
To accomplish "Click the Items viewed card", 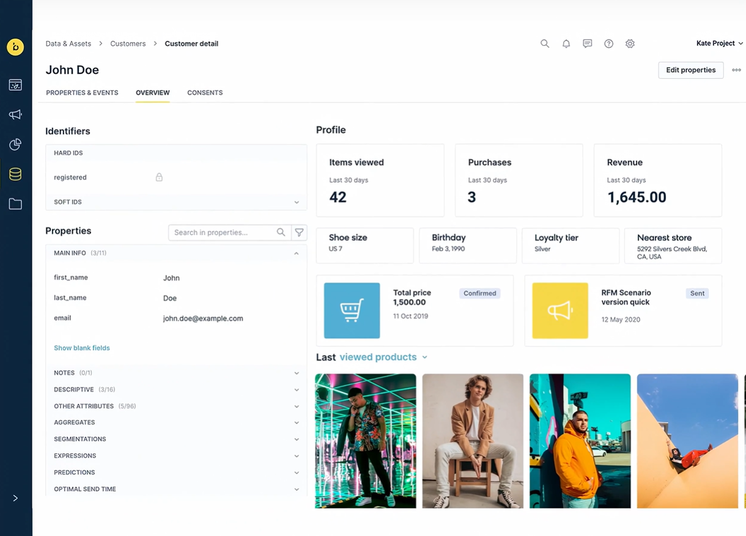I will [380, 180].
